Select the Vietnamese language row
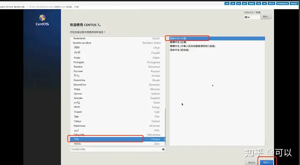Image resolution: width=300 pixels, height=165 pixels. 117,135
